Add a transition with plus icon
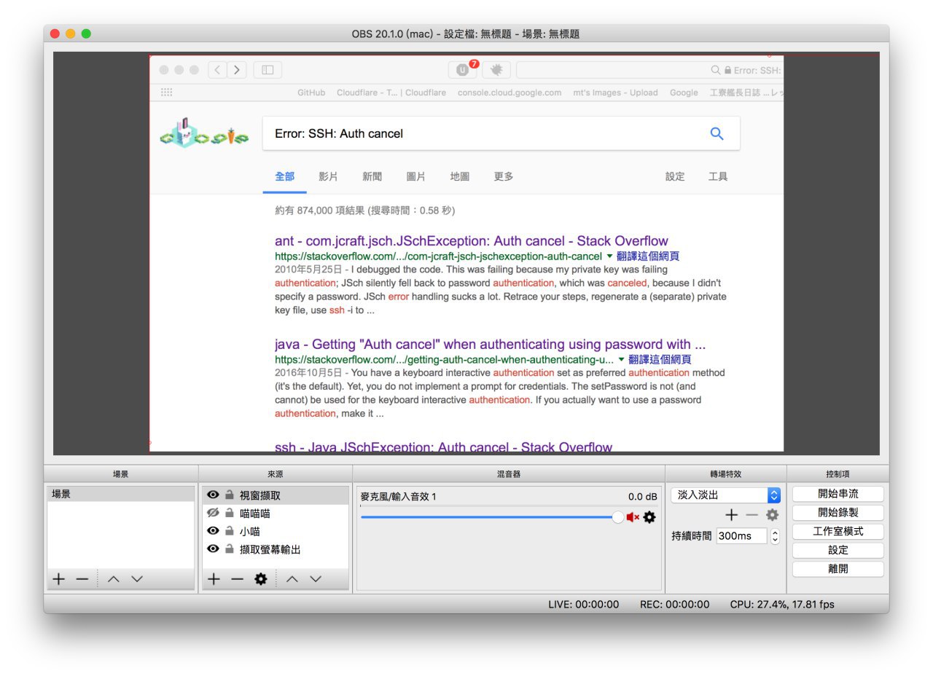 (732, 515)
